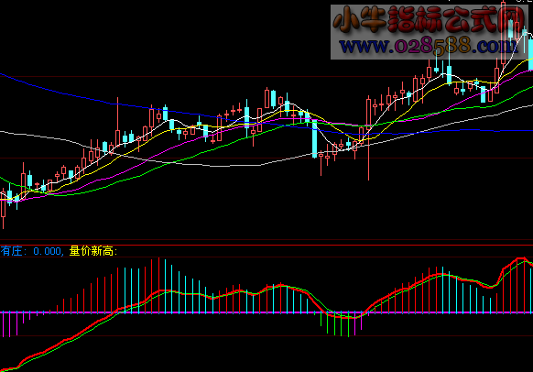The width and height of the screenshot is (533, 372).
Task: Click the tallest cyan bearish candle mid-chart
Action: 314,138
